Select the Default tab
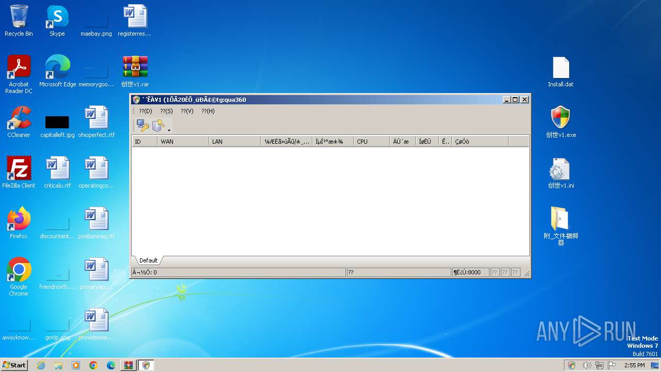 point(148,260)
